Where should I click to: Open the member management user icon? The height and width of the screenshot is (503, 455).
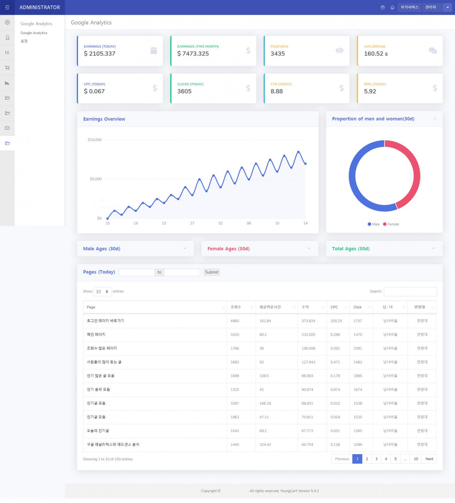coord(7,38)
